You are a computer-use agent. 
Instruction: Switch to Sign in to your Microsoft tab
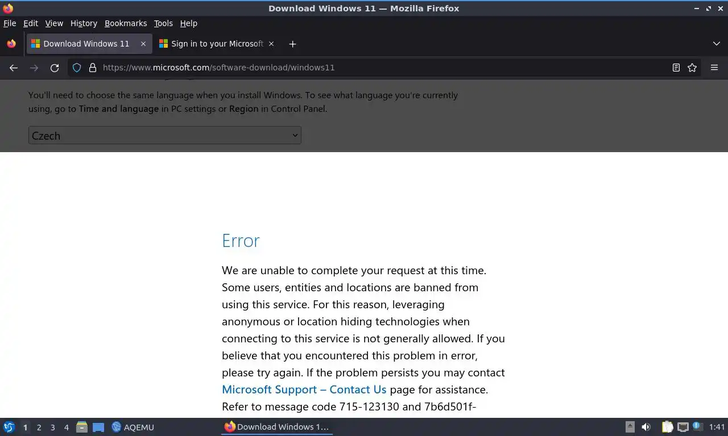pos(216,44)
